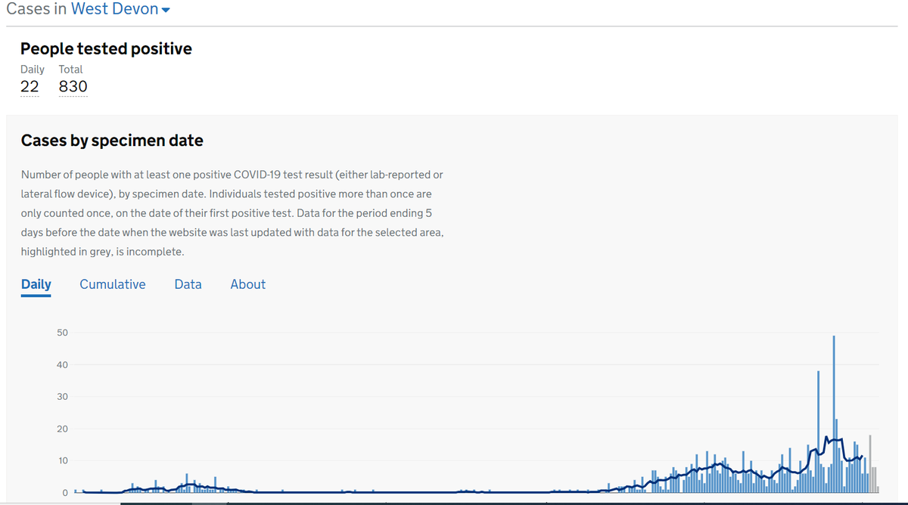Click the People tested positive heading

point(106,49)
